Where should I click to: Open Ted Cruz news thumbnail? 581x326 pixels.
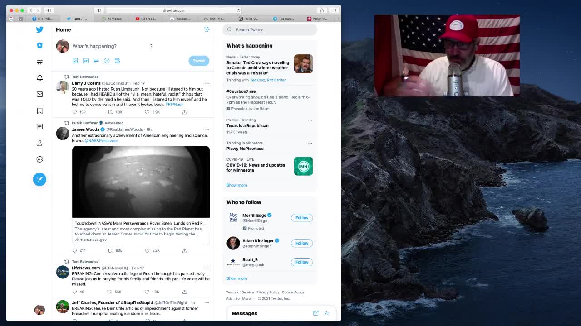pos(303,64)
